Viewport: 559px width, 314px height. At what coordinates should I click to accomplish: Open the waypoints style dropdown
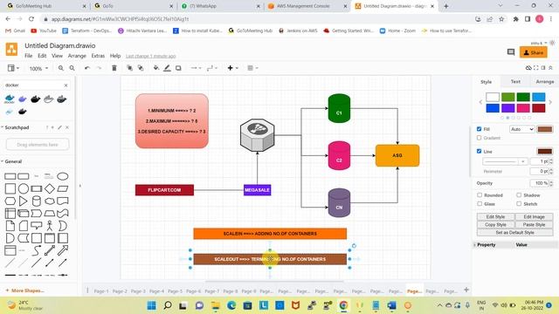point(211,68)
